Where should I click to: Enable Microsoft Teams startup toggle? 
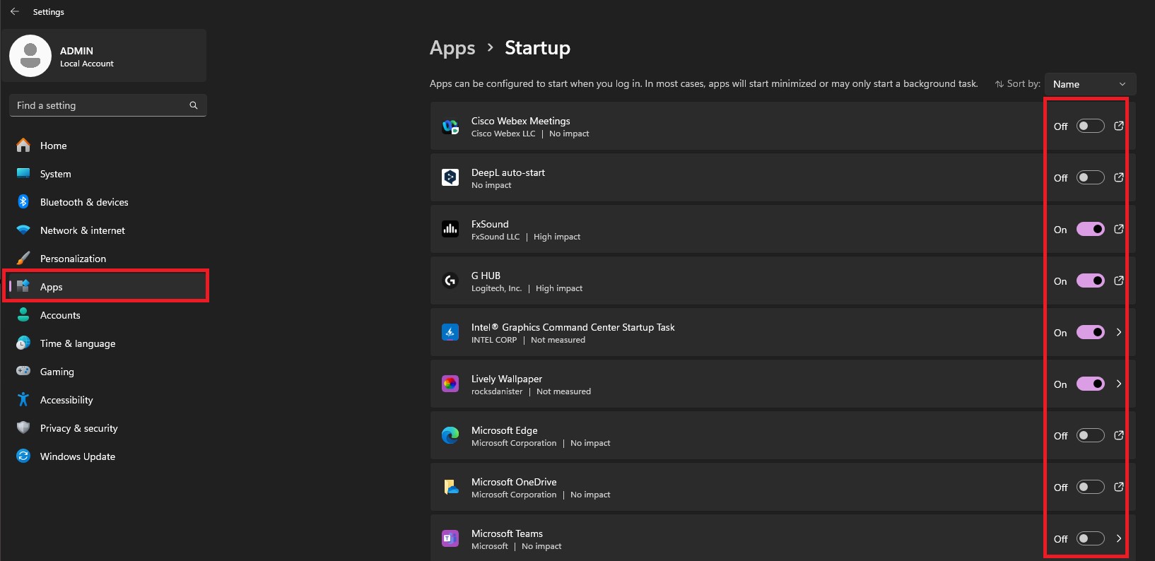(x=1090, y=538)
